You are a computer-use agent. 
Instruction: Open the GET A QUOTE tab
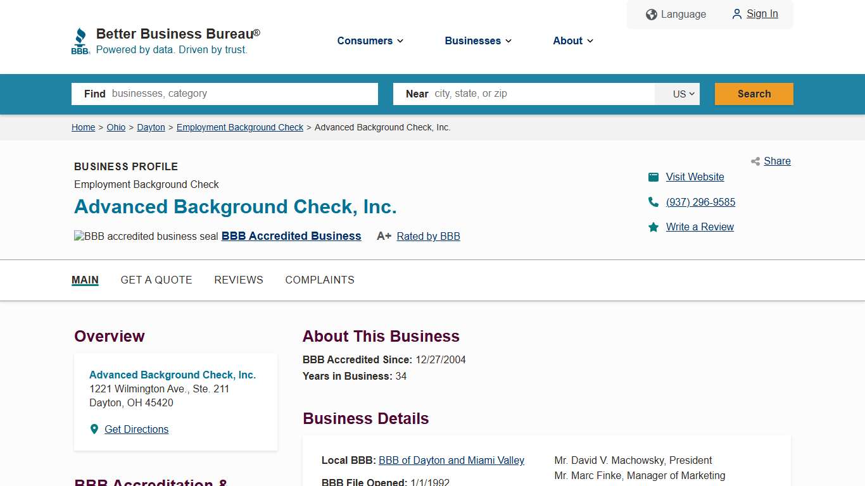point(156,280)
